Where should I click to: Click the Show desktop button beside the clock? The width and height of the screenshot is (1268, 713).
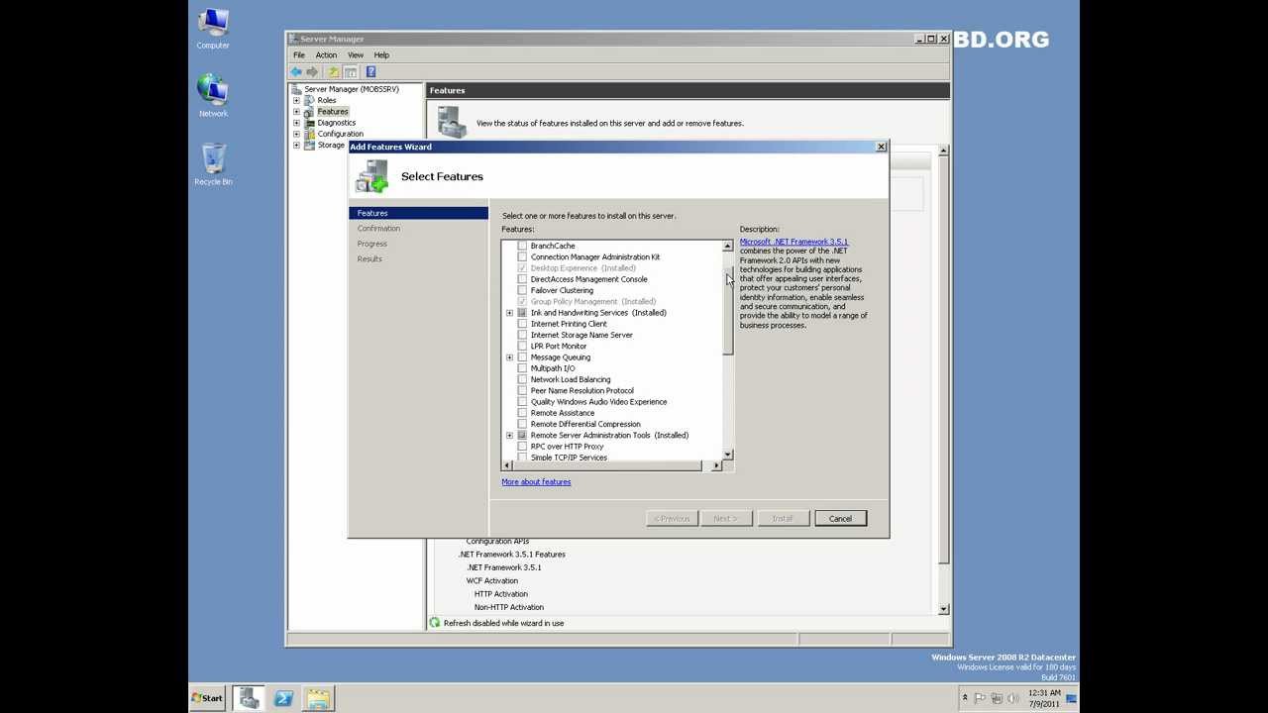pos(1072,698)
